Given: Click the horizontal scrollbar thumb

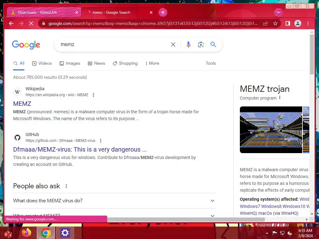Looking at the screenshot, I should coord(186,219).
